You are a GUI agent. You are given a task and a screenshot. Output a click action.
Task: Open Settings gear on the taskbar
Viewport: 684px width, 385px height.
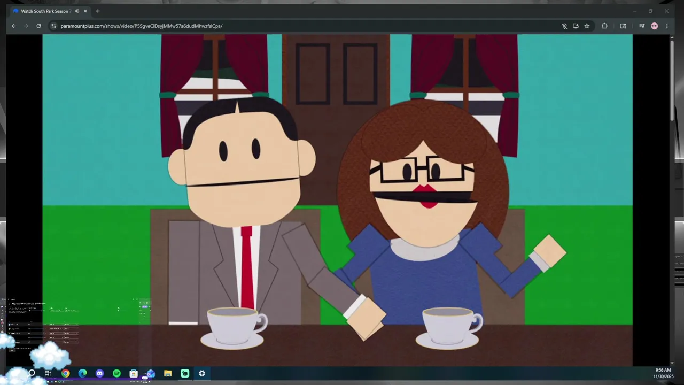tap(202, 373)
